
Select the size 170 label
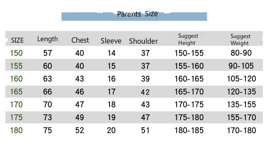click(x=16, y=105)
